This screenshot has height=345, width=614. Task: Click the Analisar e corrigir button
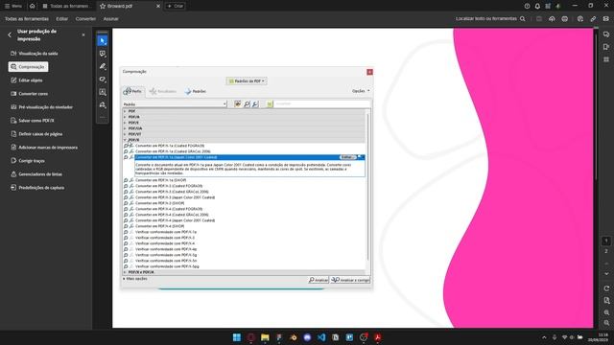(350, 280)
